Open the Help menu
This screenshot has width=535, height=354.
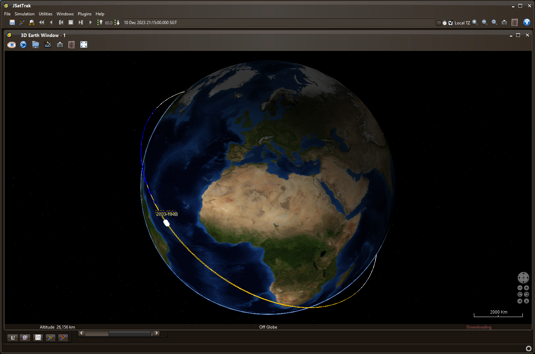pyautogui.click(x=100, y=14)
